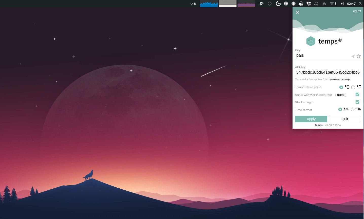Select the °F temperature scale
Viewport: 364px width, 219px height.
click(x=353, y=87)
